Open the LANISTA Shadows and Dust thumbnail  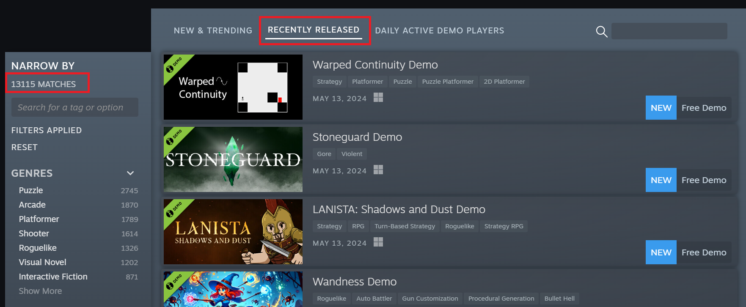pyautogui.click(x=233, y=232)
